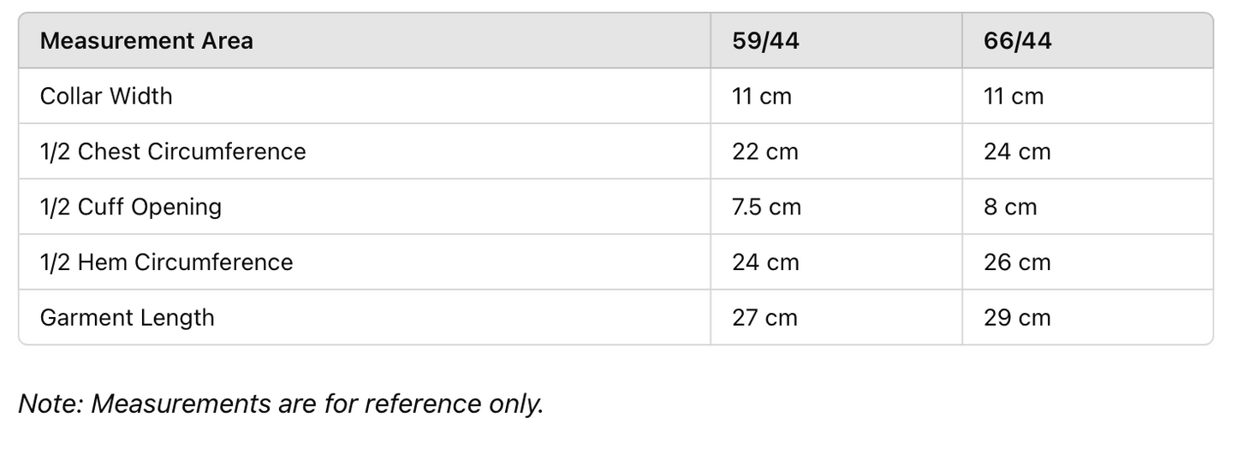This screenshot has width=1237, height=453.
Task: Select the 24 cm chest value for 66/44
Action: tap(1017, 151)
